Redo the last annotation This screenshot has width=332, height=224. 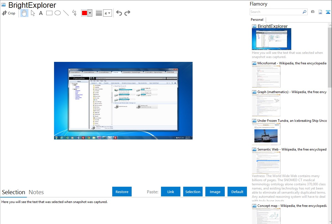click(127, 13)
